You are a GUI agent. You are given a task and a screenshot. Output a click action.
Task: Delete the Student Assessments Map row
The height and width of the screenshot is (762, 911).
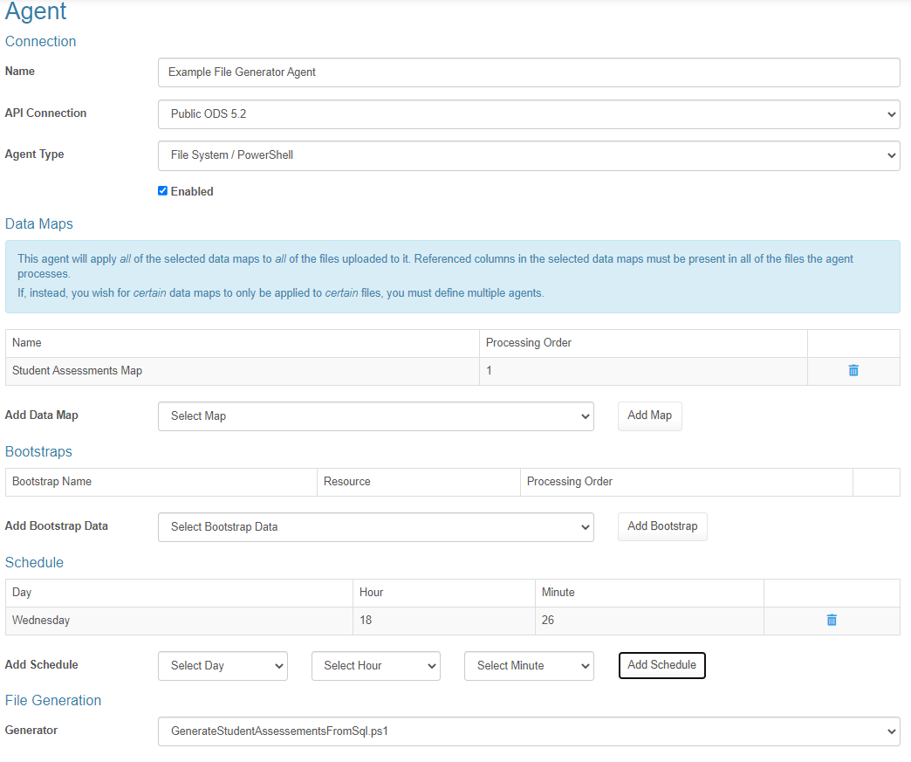(853, 370)
